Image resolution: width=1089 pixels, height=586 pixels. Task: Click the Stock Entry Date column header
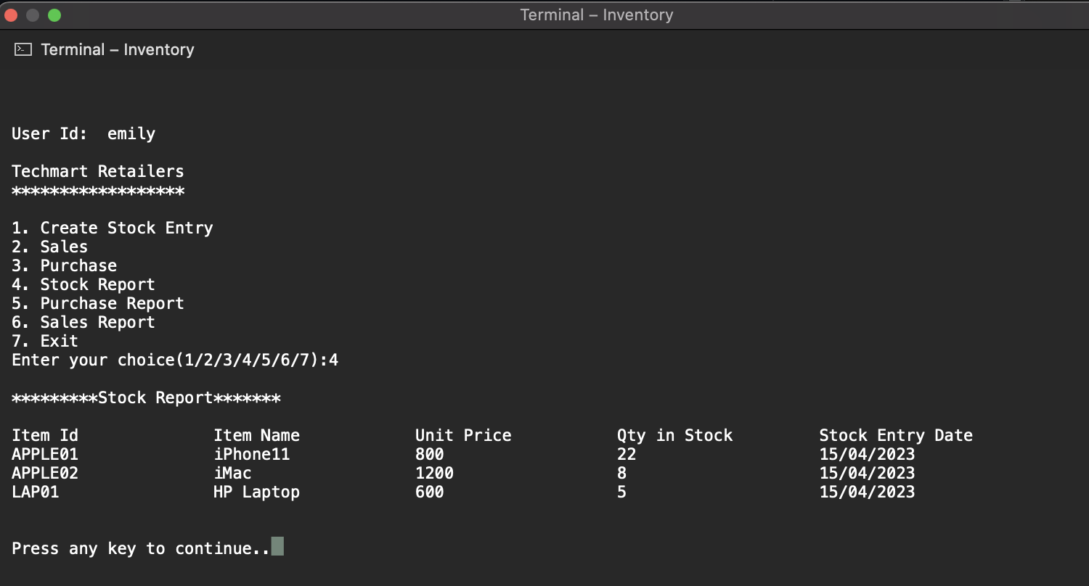point(896,436)
